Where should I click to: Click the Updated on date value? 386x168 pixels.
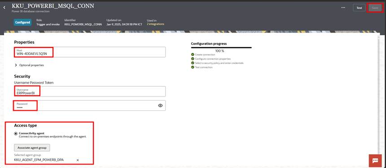124,24
